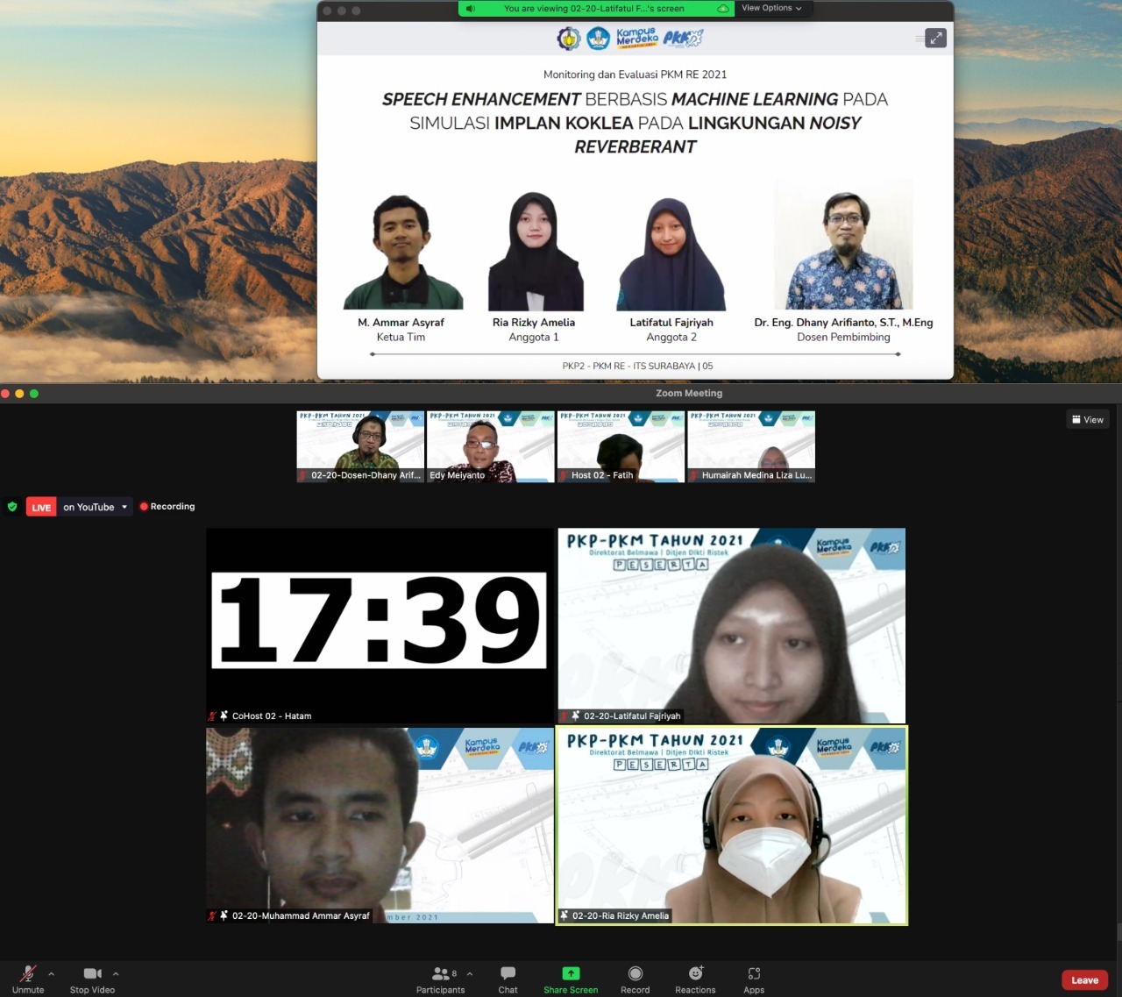This screenshot has height=997, width=1122.
Task: Open the Participants panel
Action: click(x=440, y=979)
